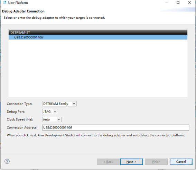This screenshot has width=196, height=170.
Task: Click empty area of adapter list
Action: [98, 68]
